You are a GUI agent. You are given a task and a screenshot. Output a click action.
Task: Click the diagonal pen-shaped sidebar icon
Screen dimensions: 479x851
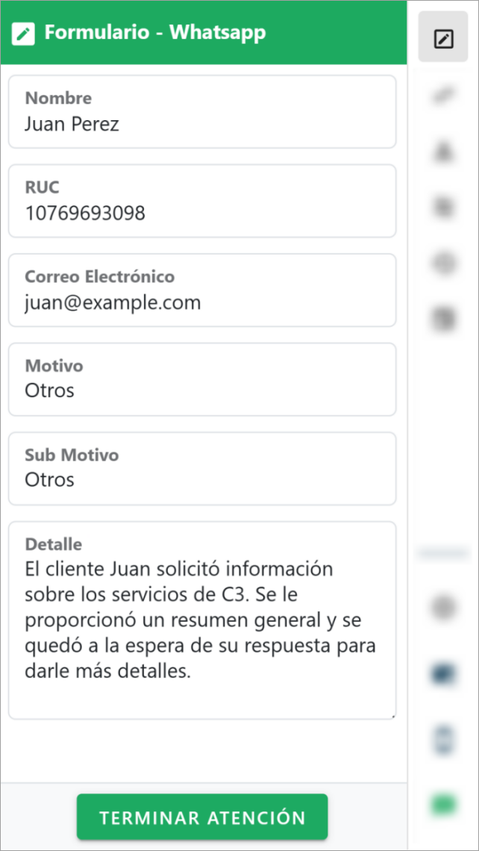coord(444,96)
